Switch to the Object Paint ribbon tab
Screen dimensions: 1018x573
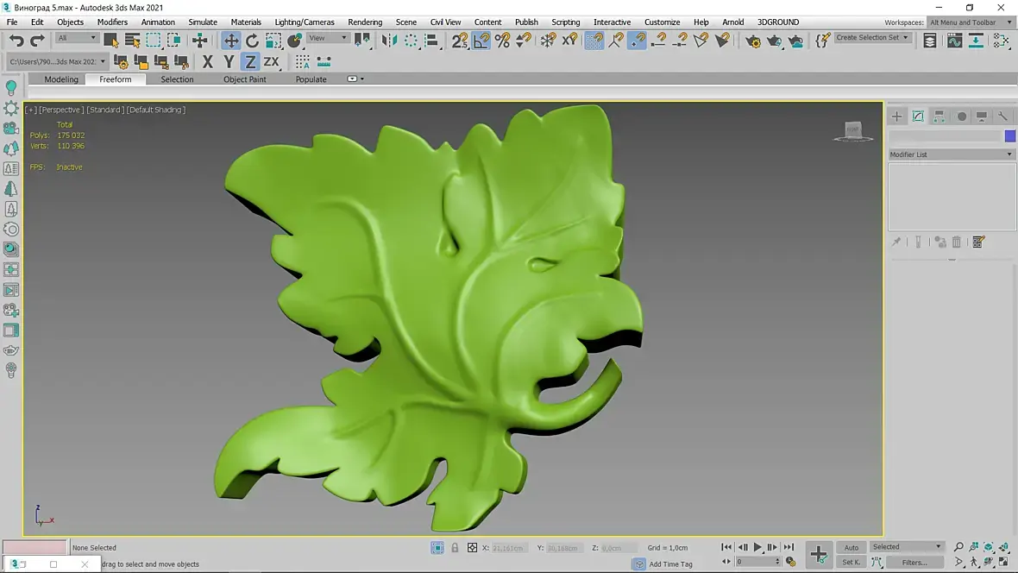point(245,79)
